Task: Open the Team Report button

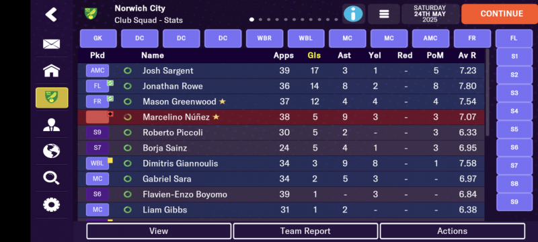Action: coord(305,231)
